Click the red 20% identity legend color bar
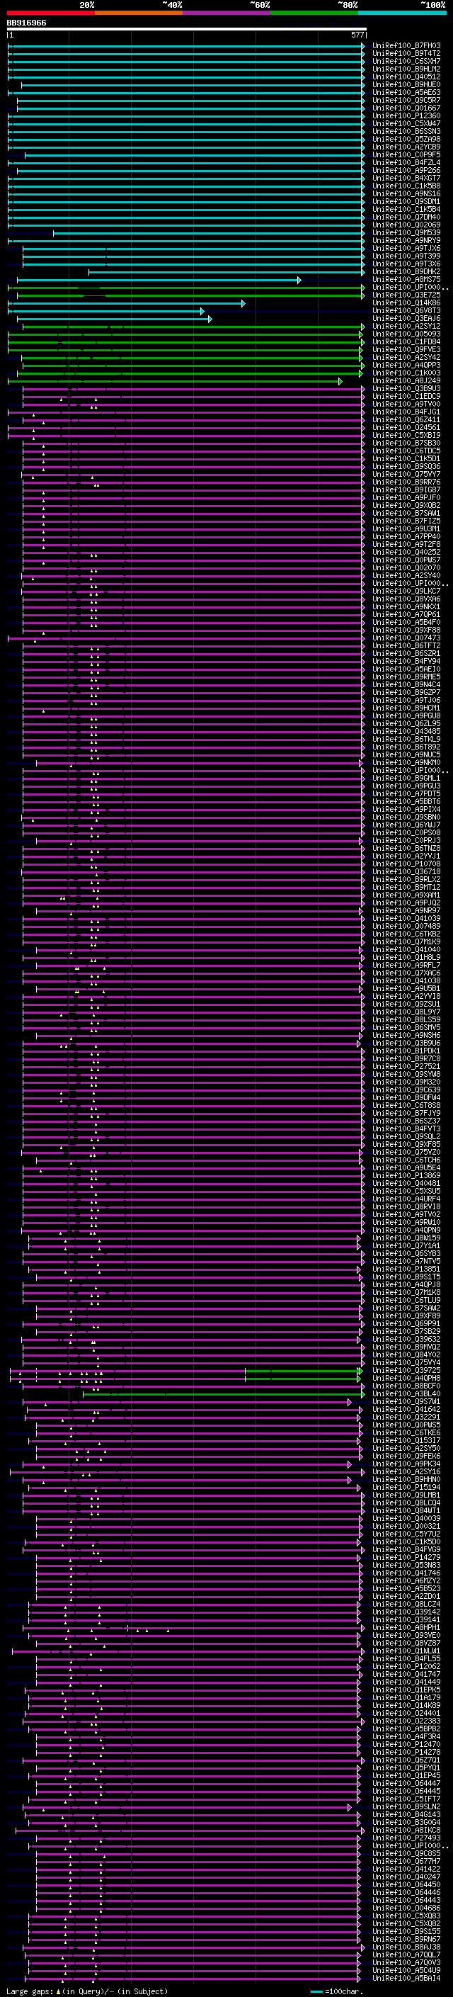This screenshot has width=453, height=1997. pos(51,13)
